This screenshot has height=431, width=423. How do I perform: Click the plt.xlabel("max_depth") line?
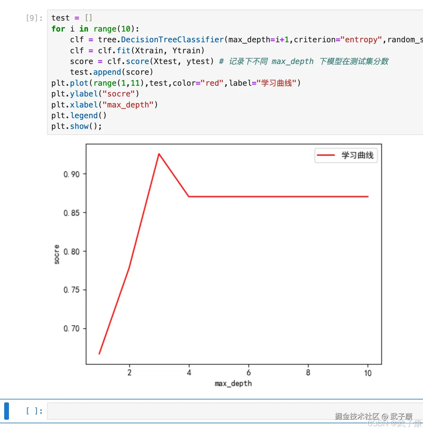tap(105, 105)
